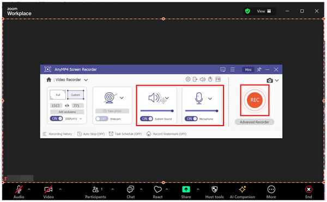Expand Zoom Share options caret
Screen dimensions: 327x202
point(198,189)
